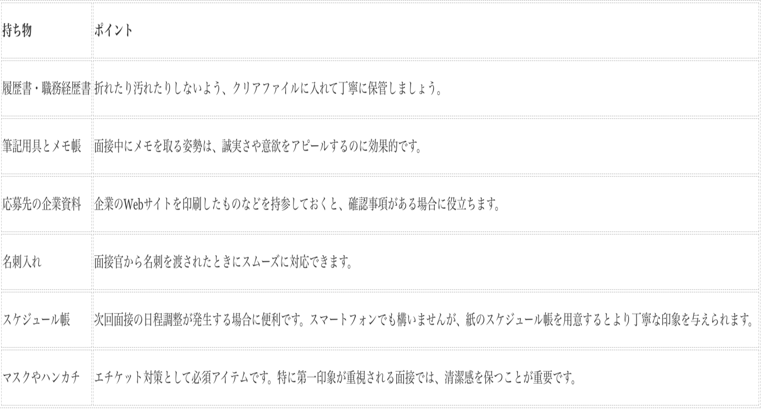
Task: Click the word Web in company materials row
Action: pyautogui.click(x=133, y=204)
